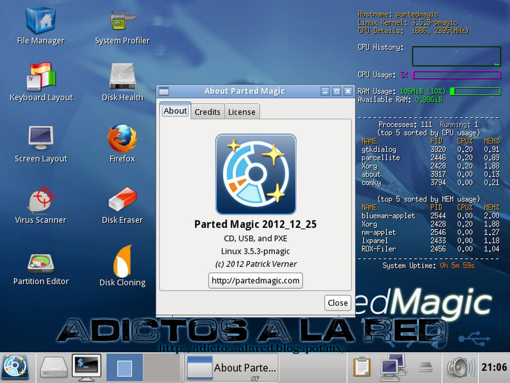The width and height of the screenshot is (510, 383).
Task: Click the 'parcellite' process row
Action: [430, 158]
